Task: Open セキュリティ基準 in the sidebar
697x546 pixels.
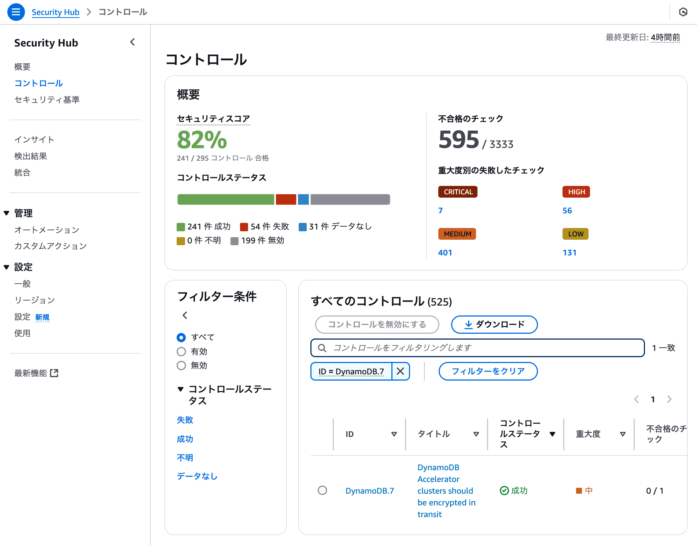Action: click(x=47, y=100)
